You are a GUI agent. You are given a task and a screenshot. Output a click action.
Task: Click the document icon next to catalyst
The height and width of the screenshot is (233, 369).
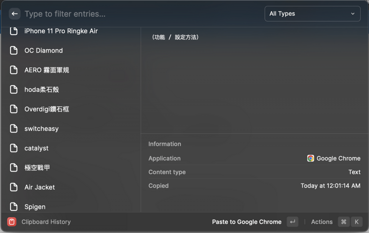[14, 148]
